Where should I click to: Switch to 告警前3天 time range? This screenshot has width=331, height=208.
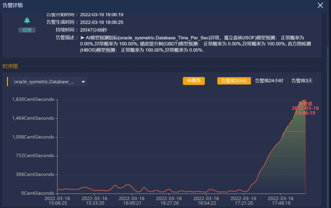tap(302, 81)
